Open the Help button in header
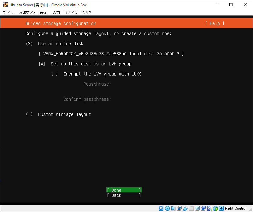 click(215, 23)
